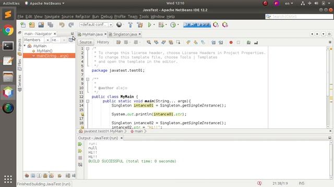Open the File menu
334x187 pixels.
(x=20, y=17)
